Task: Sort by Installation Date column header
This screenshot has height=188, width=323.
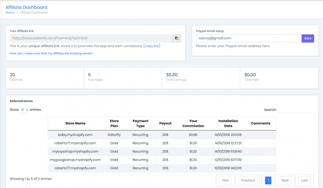Action: point(228,123)
